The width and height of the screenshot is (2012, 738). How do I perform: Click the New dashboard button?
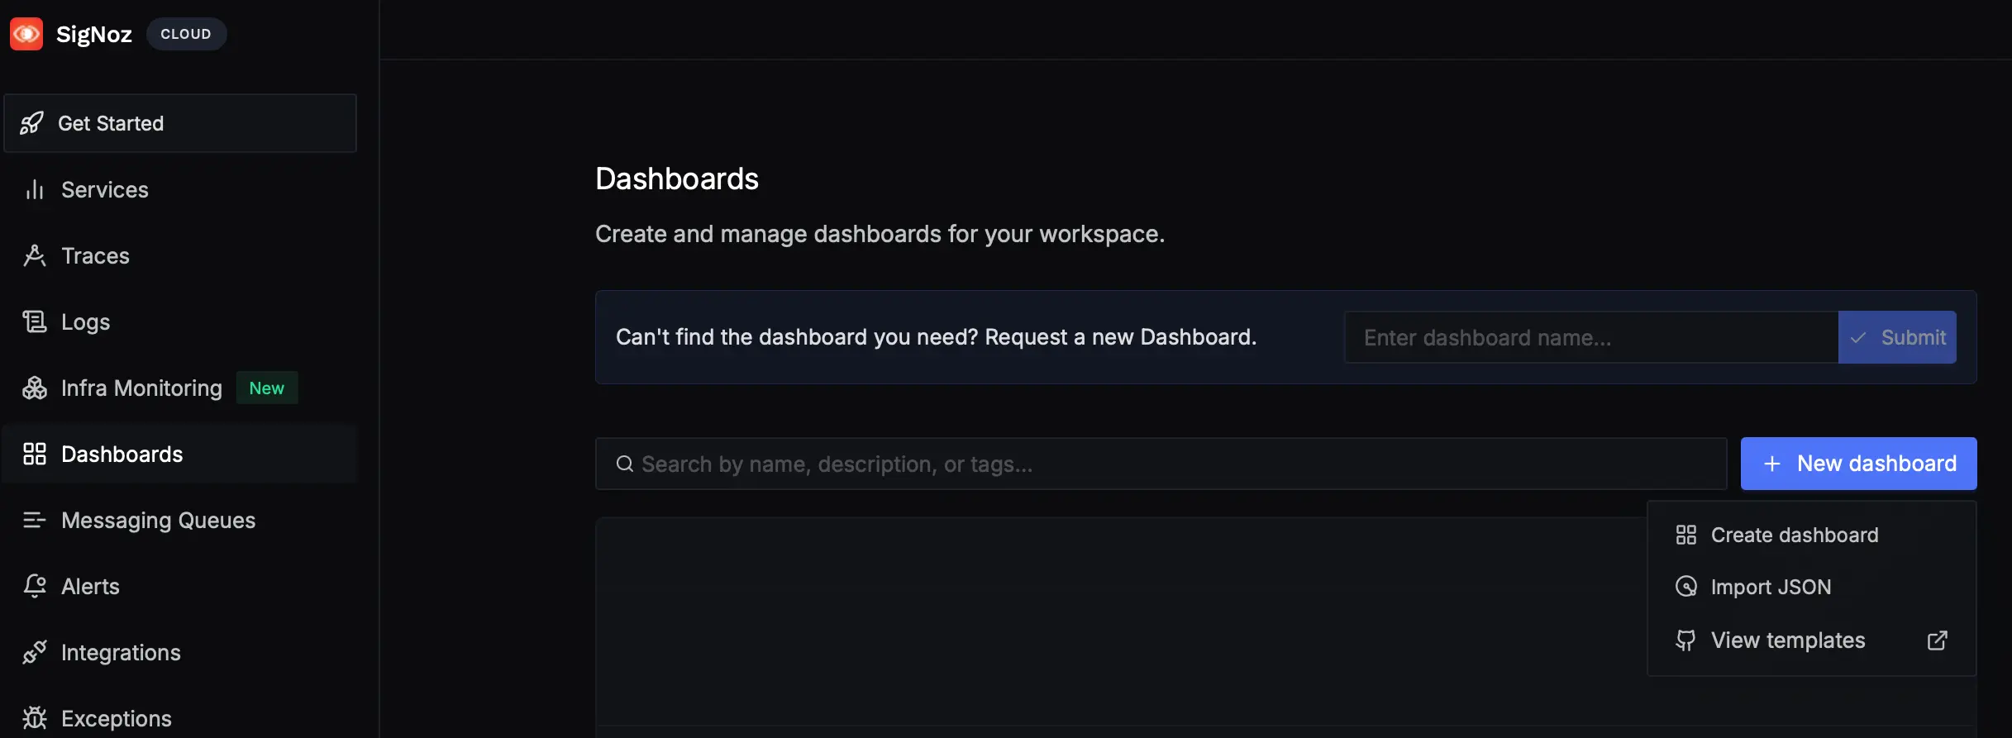coord(1859,464)
